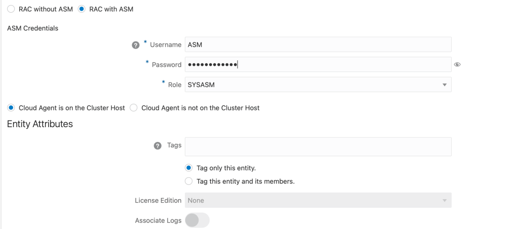The image size is (518, 229).
Task: Open the Role dropdown showing SYSASM
Action: pos(314,85)
